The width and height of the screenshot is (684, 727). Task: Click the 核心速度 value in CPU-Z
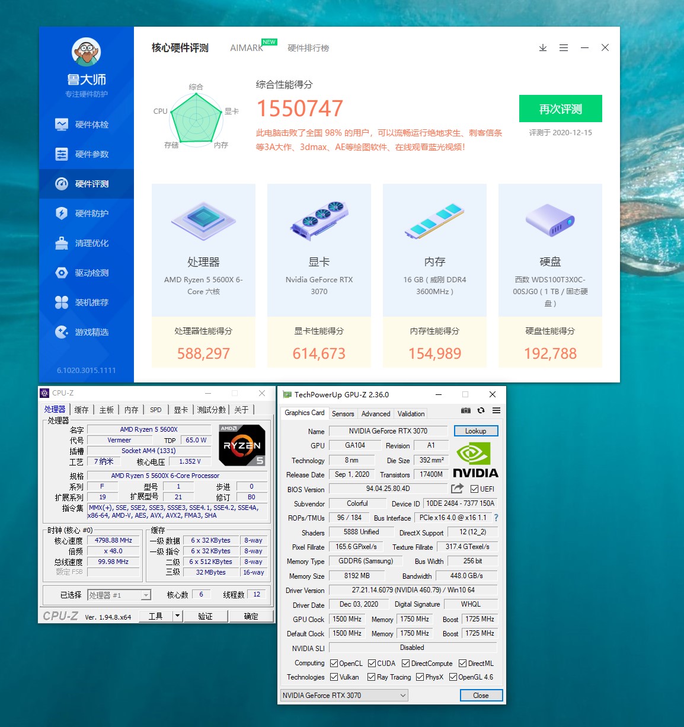pos(113,540)
